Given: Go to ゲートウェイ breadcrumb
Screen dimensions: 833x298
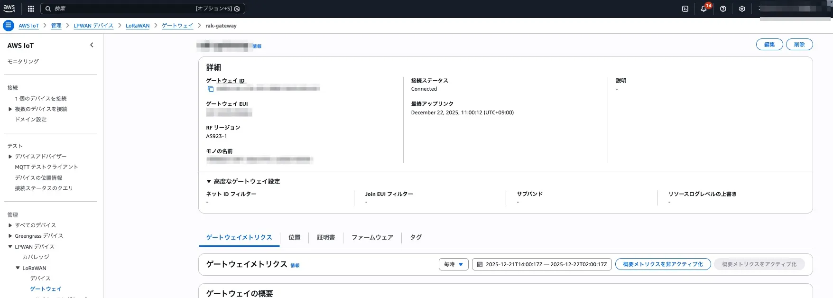Looking at the screenshot, I should point(177,26).
